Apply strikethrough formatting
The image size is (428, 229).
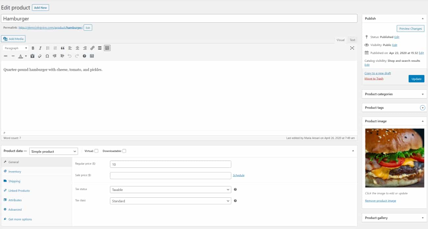[x=6, y=56]
